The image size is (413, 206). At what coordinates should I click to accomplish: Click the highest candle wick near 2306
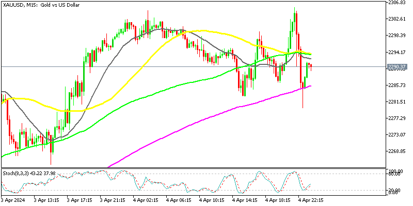tap(295, 9)
